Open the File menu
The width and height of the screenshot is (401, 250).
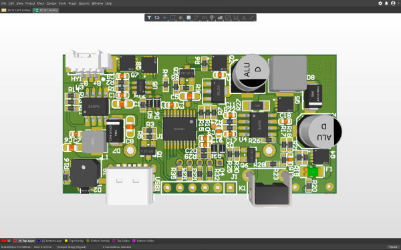[3, 3]
